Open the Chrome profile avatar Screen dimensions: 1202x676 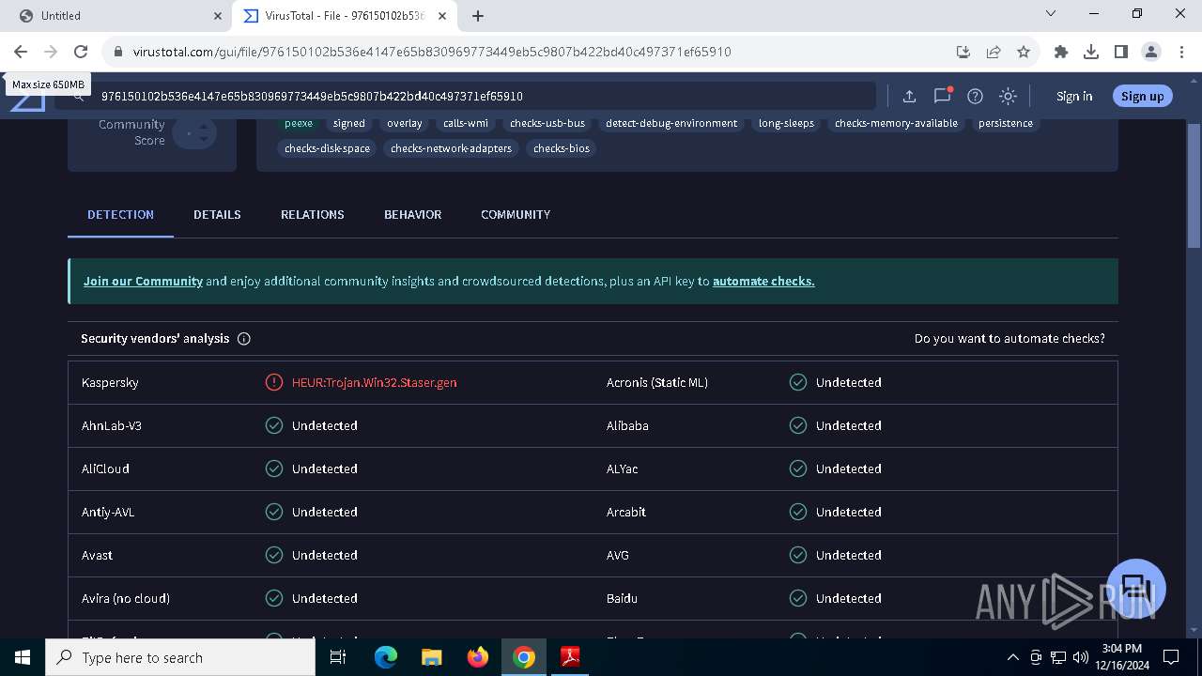[x=1151, y=52]
